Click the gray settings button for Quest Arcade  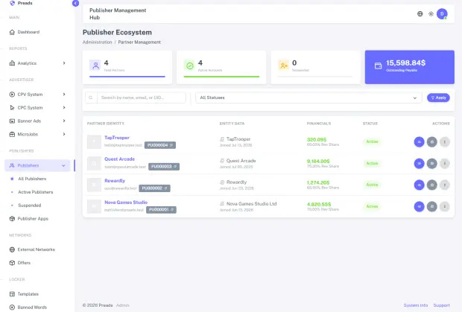pos(432,163)
